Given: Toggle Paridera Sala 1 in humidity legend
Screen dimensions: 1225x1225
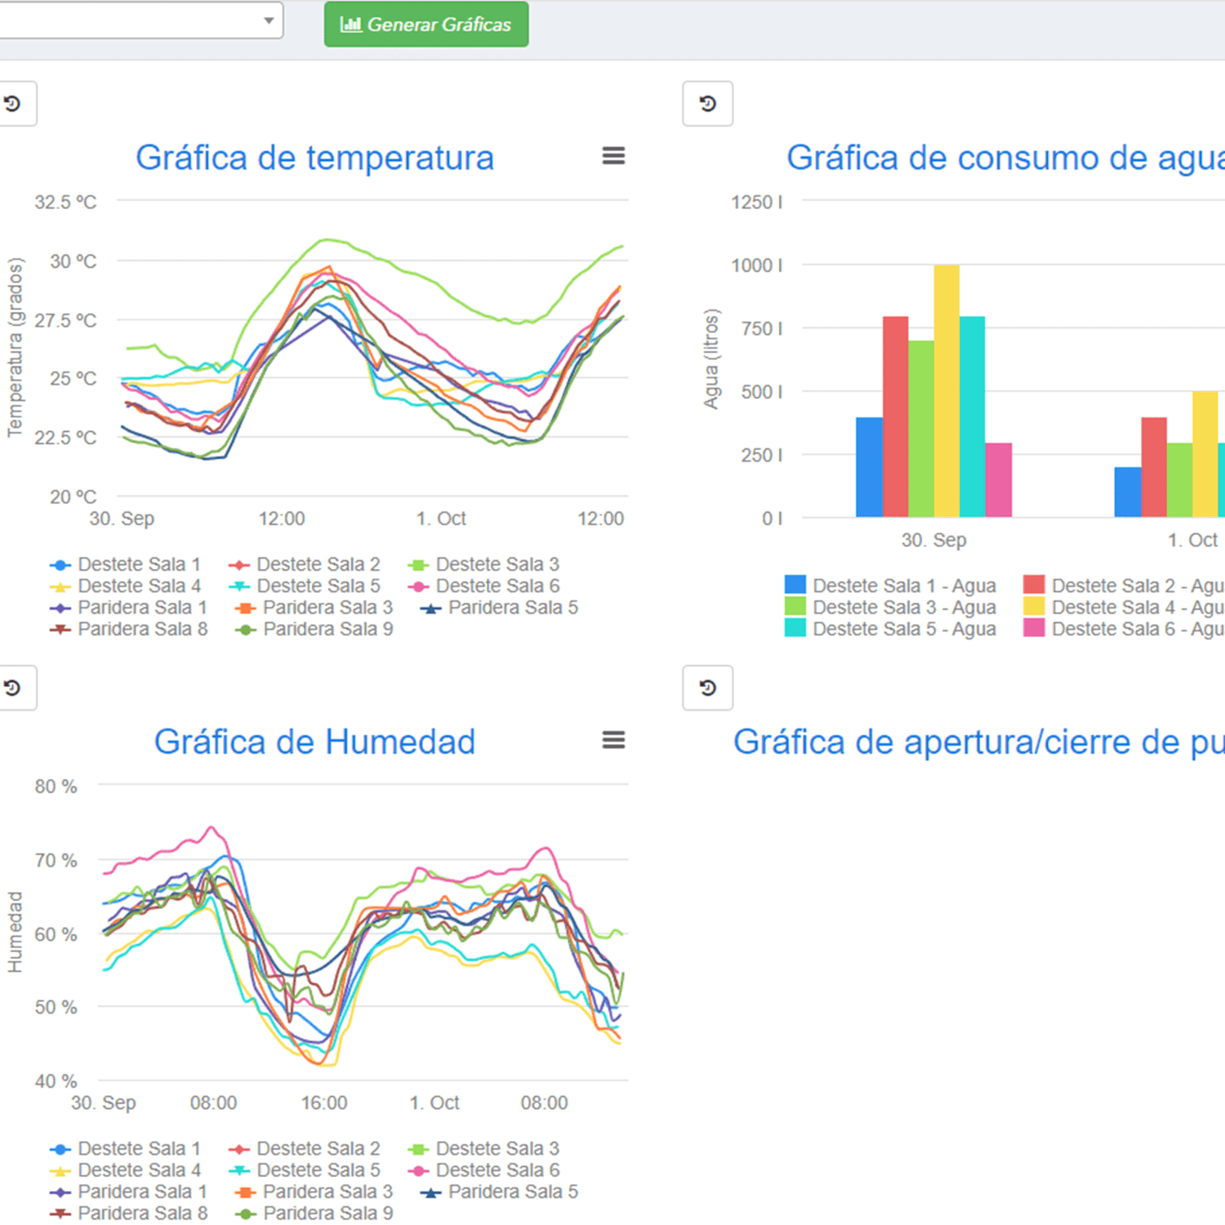Looking at the screenshot, I should (128, 1192).
